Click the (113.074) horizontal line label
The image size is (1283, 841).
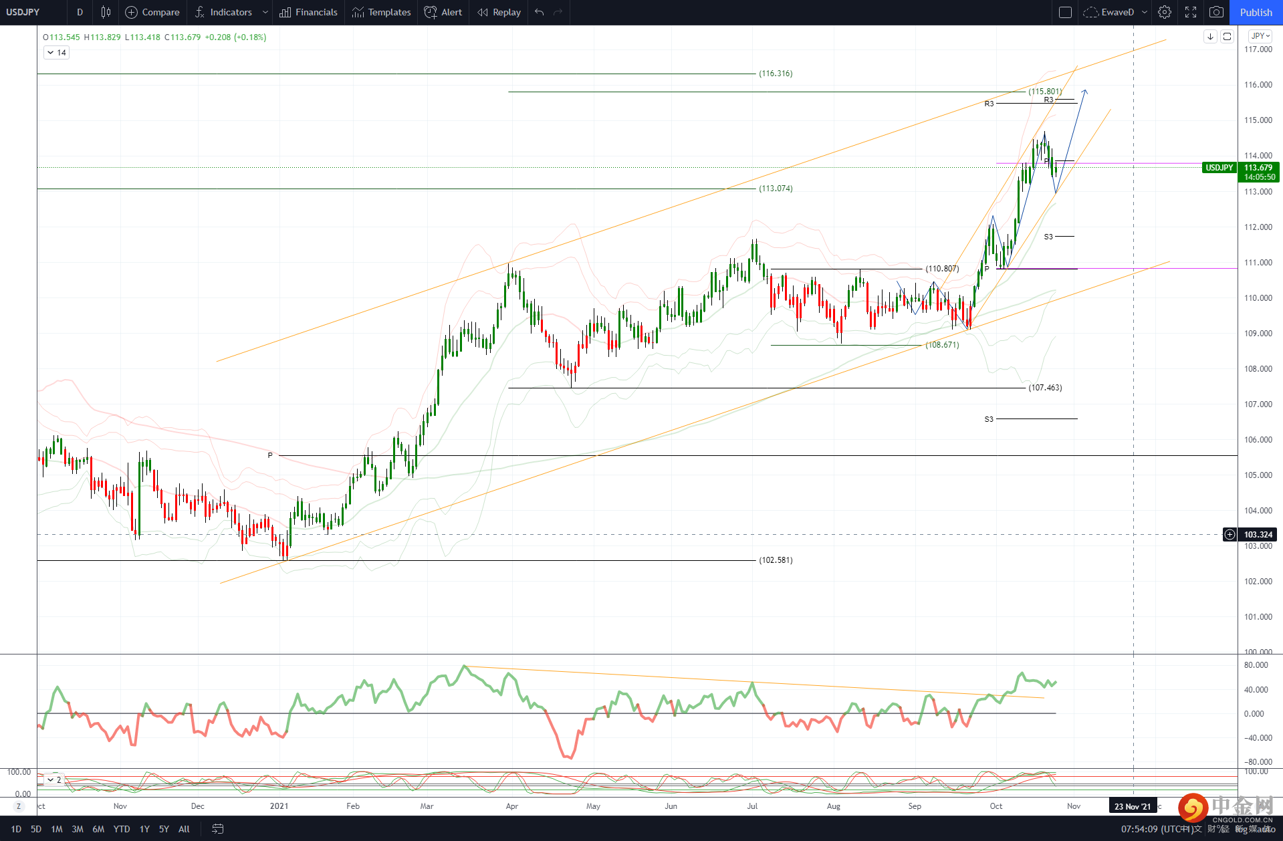point(776,189)
